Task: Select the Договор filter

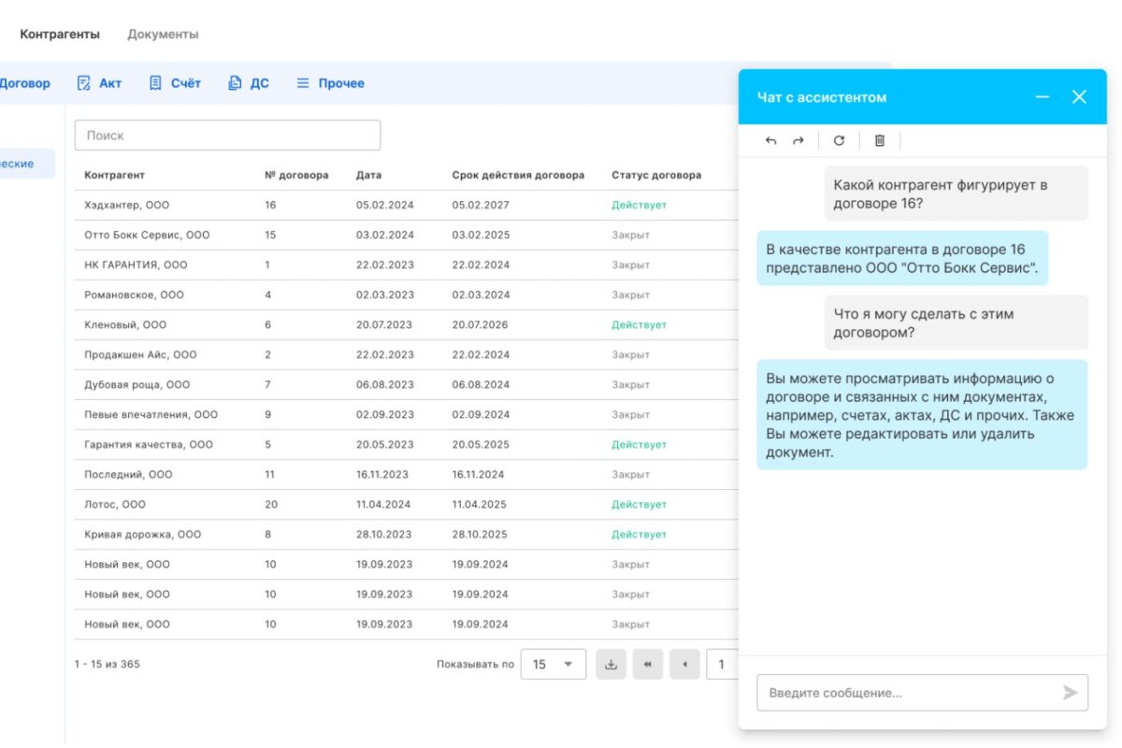Action: 25,83
